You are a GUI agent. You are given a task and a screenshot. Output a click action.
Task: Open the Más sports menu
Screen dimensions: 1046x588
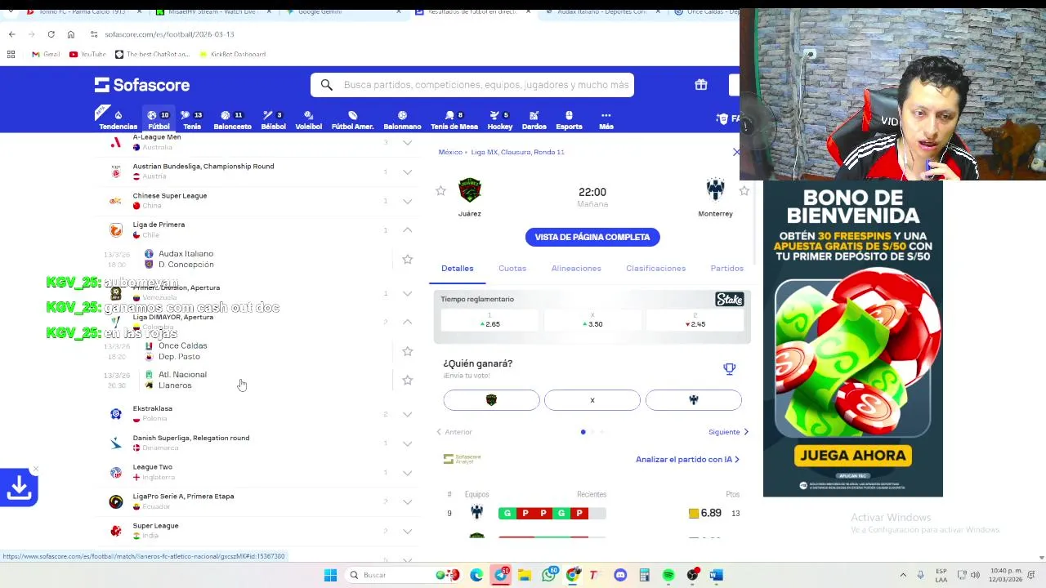(606, 120)
